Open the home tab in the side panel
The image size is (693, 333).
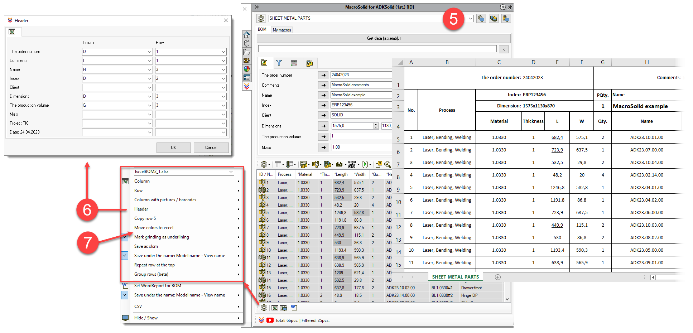247,35
